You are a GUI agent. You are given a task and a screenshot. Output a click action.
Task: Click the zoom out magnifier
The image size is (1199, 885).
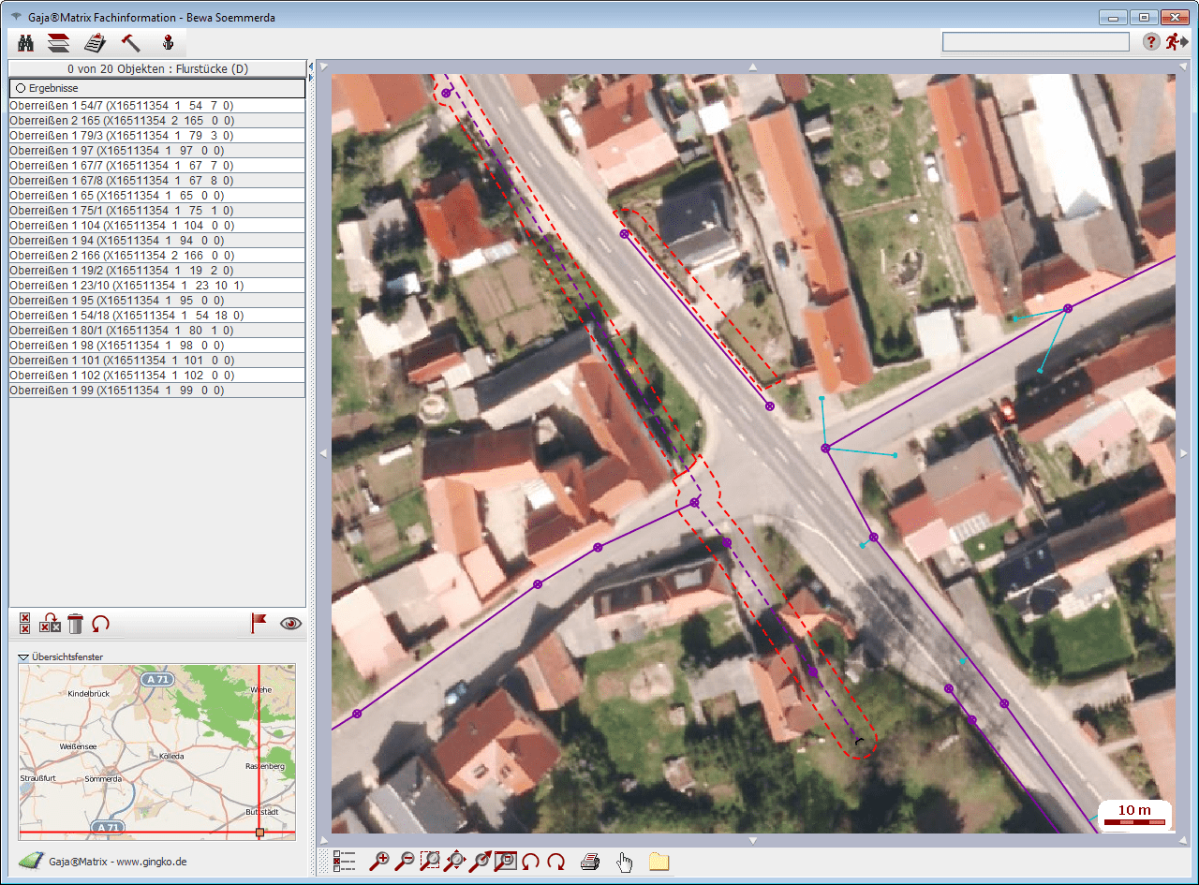[405, 862]
